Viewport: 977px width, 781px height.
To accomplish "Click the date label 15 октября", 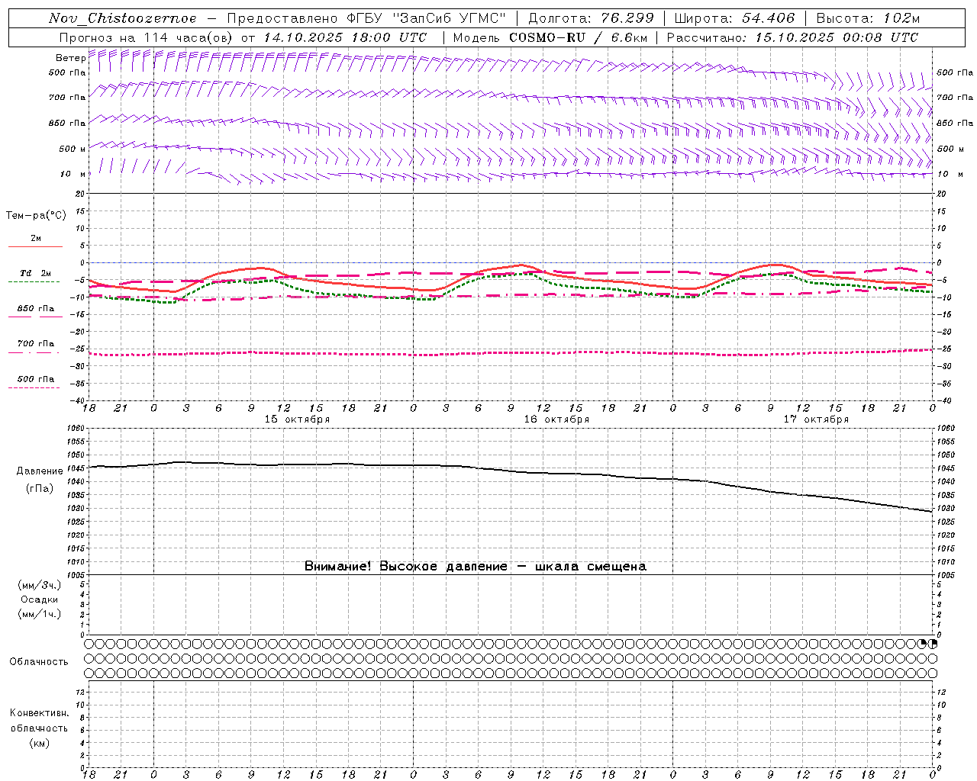I will click(x=297, y=419).
